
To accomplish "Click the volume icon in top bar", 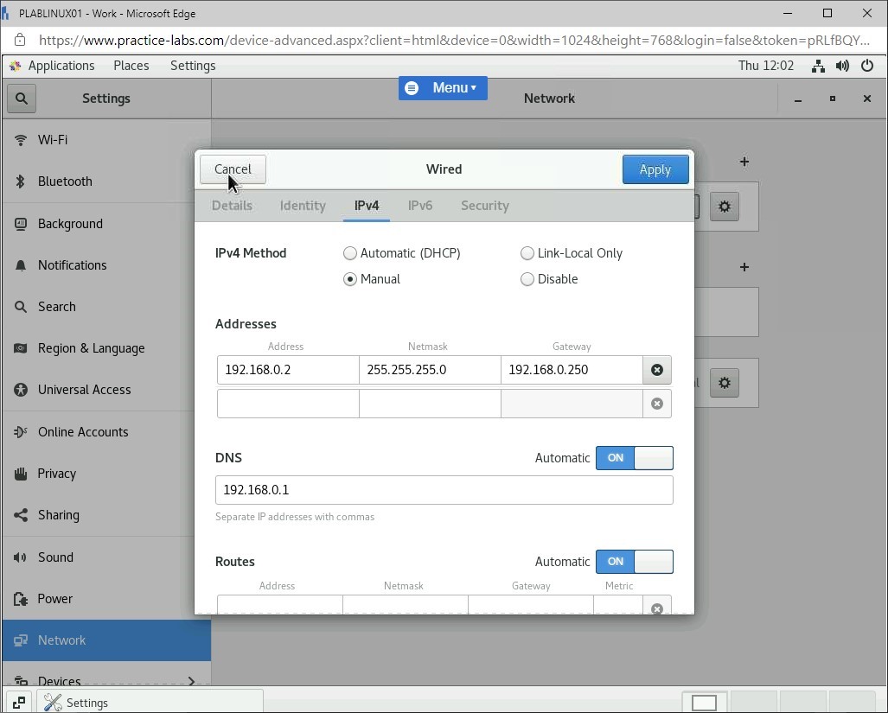I will coord(842,66).
